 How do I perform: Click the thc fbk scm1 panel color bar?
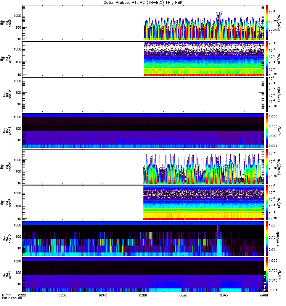point(267,275)
